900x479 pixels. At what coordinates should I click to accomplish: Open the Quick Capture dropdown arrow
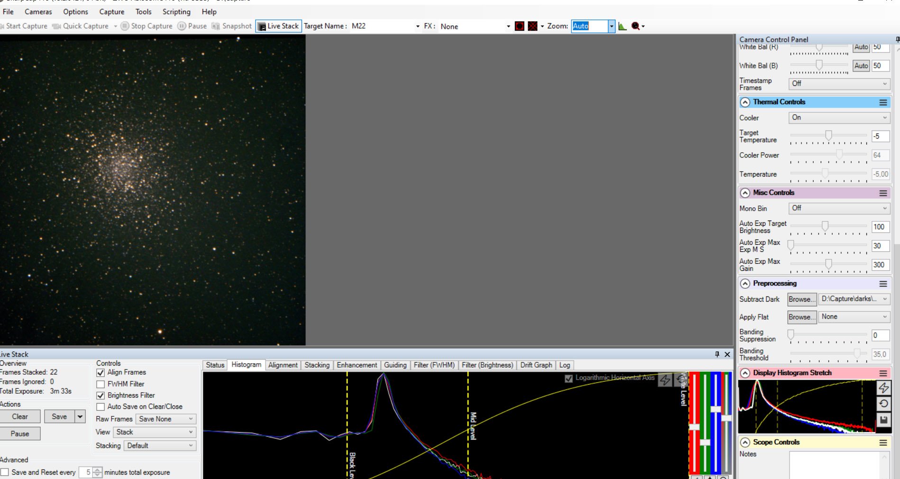coord(115,27)
